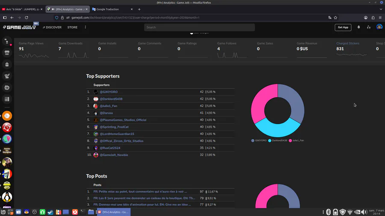Click the cyan segment of supporters donut chart
Screen dimensions: 385x216
(278, 130)
